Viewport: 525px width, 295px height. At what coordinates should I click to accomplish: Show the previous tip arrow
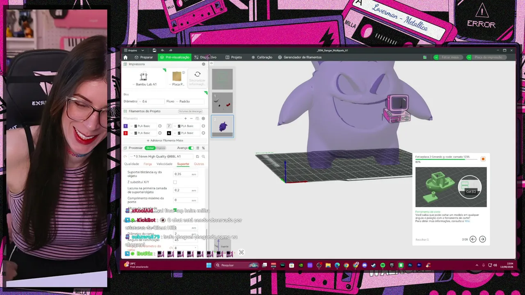click(473, 239)
